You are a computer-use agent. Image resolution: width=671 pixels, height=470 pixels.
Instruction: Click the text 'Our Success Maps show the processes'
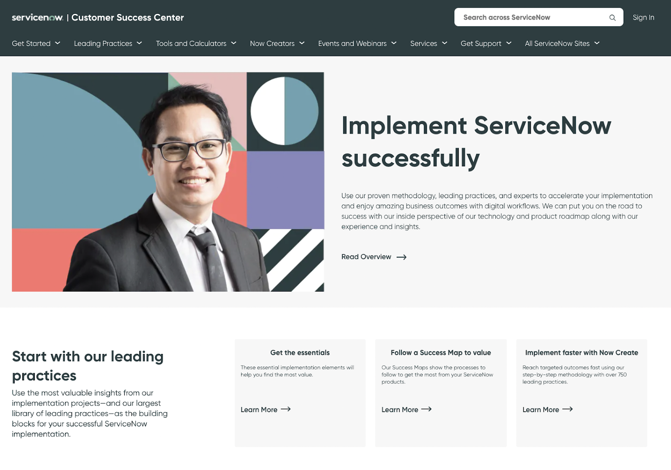pyautogui.click(x=433, y=367)
